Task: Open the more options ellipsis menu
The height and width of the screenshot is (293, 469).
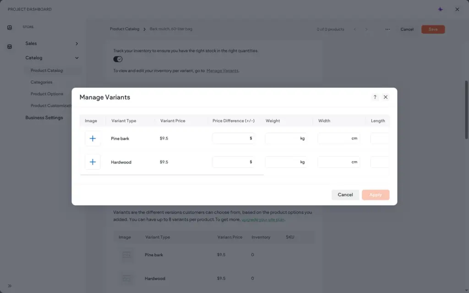Action: click(x=387, y=29)
